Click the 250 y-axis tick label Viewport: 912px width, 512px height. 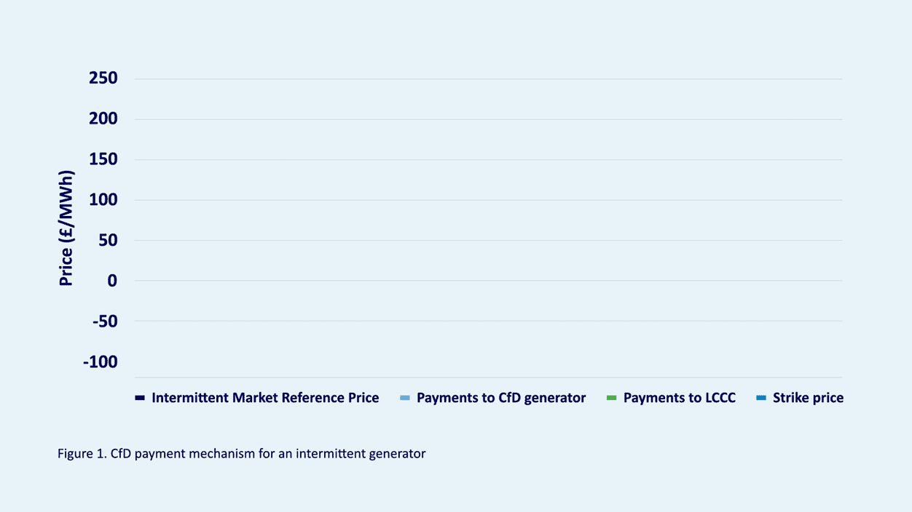(103, 79)
